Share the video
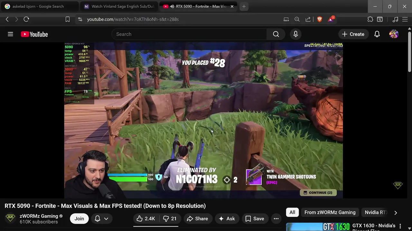 pos(197,218)
